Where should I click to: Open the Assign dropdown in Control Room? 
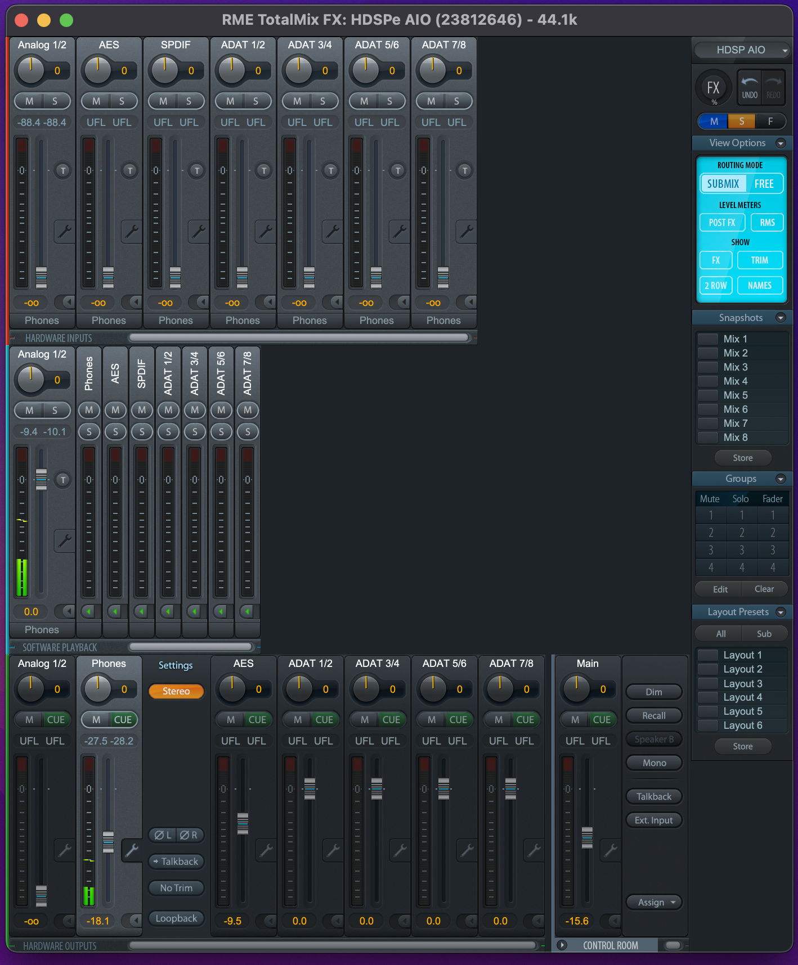654,902
